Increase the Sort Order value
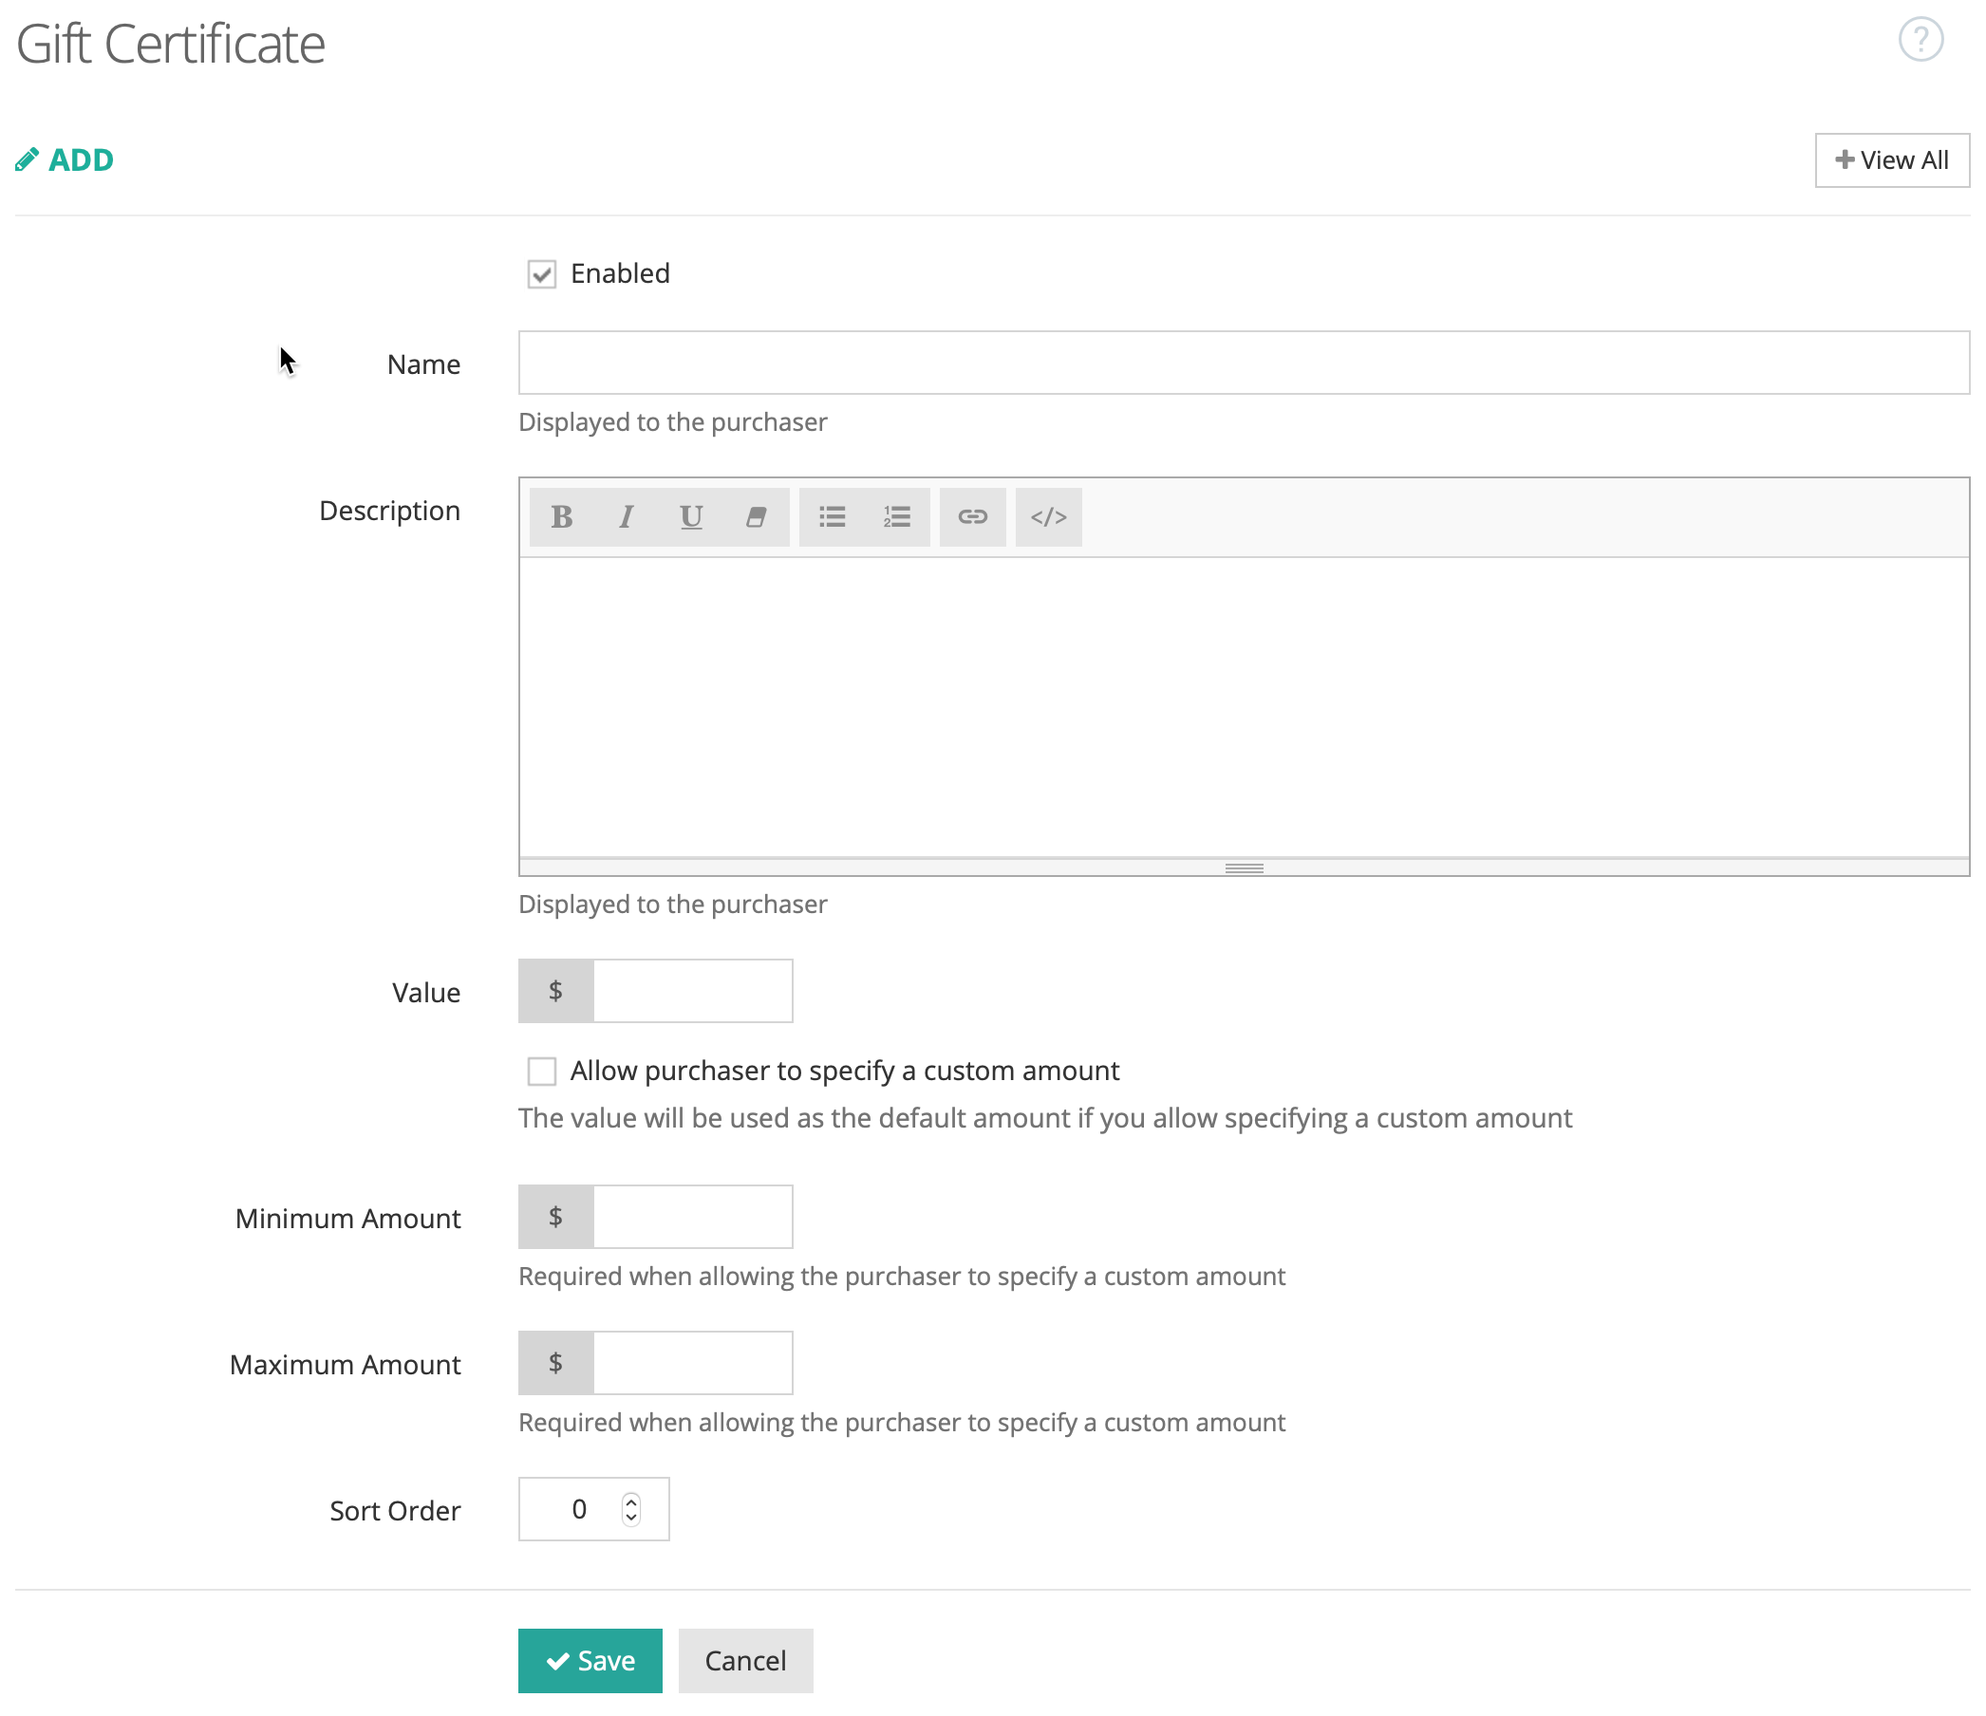 click(x=630, y=1501)
